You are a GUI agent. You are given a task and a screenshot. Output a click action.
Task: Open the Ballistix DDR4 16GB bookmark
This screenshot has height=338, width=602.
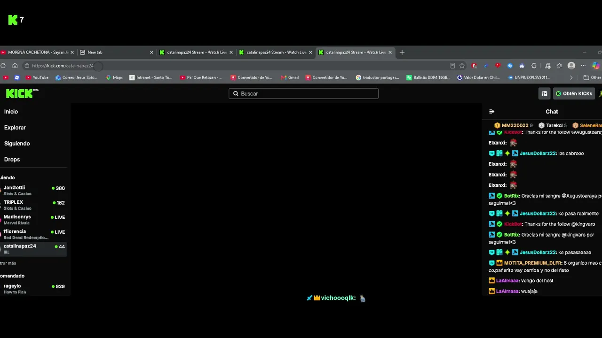click(x=428, y=77)
